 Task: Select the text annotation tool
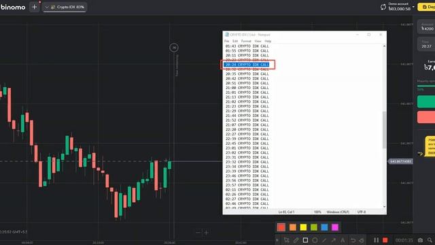pyautogui.click(x=343, y=240)
